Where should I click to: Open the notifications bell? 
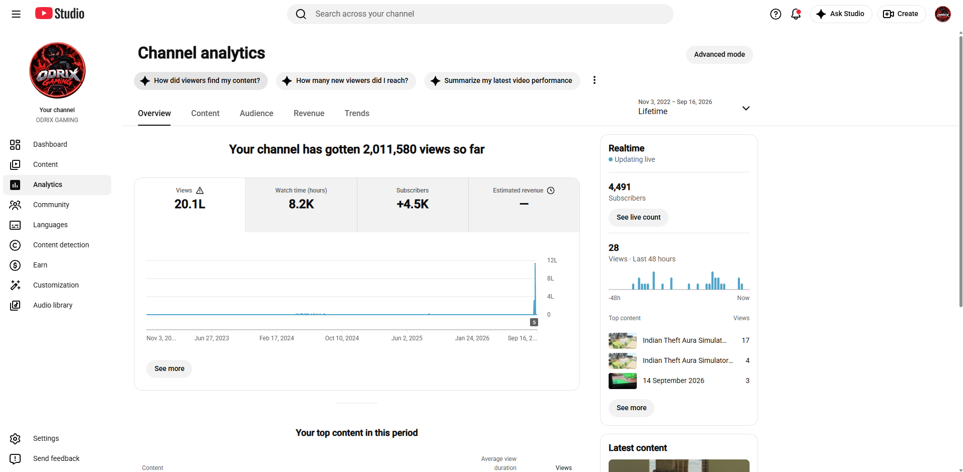(796, 14)
